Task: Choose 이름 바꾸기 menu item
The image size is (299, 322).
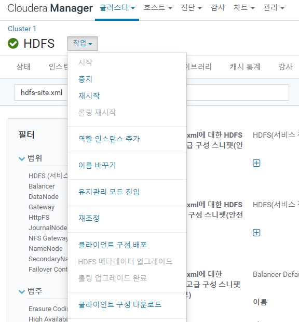Action: (x=97, y=166)
